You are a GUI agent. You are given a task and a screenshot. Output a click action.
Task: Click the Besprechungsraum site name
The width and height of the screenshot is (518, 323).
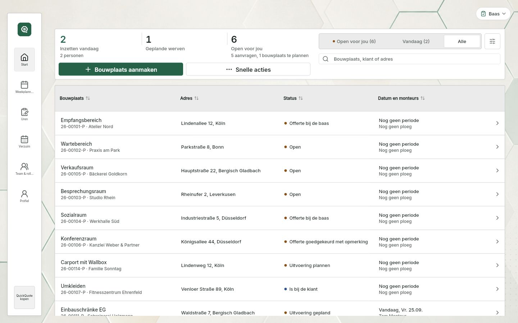(83, 191)
